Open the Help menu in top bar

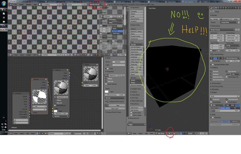35,5
